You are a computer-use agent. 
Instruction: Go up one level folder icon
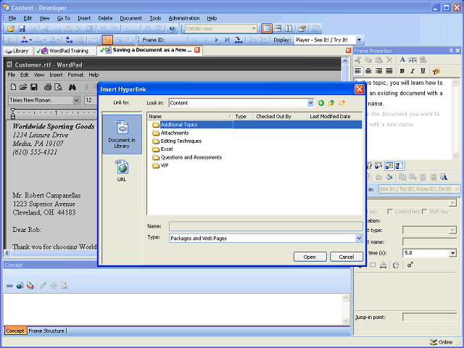331,103
